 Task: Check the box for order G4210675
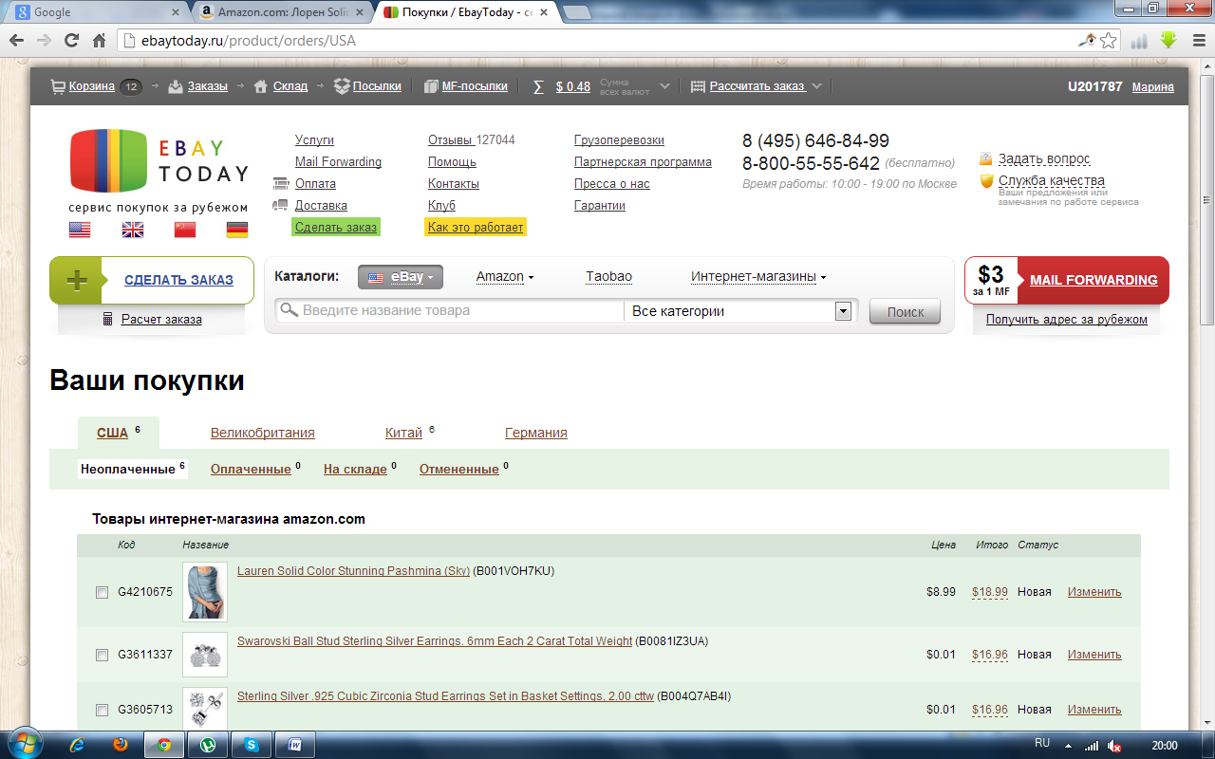click(x=102, y=592)
